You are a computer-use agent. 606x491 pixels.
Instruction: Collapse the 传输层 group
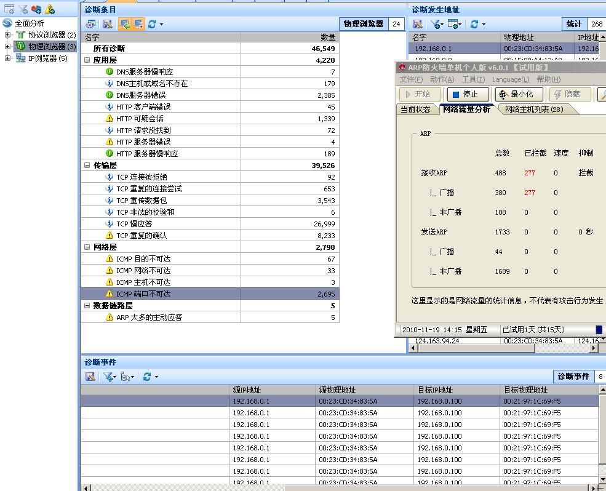point(87,166)
